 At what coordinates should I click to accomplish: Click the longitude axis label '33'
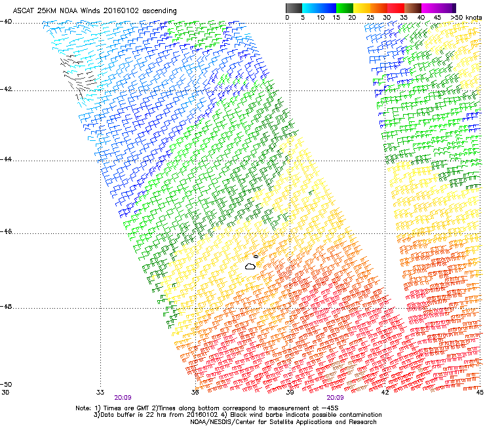[x=100, y=393]
